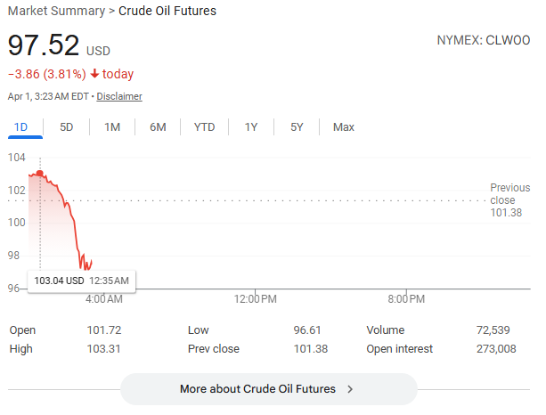Select the 1D time range tab
Screen dimensions: 546x415
[x=20, y=127]
